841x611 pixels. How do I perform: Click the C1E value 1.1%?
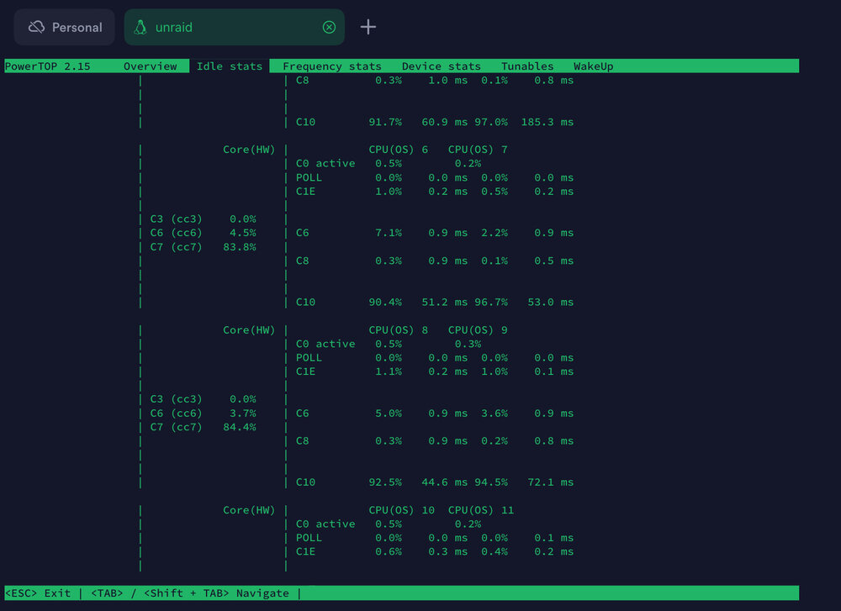tap(389, 371)
